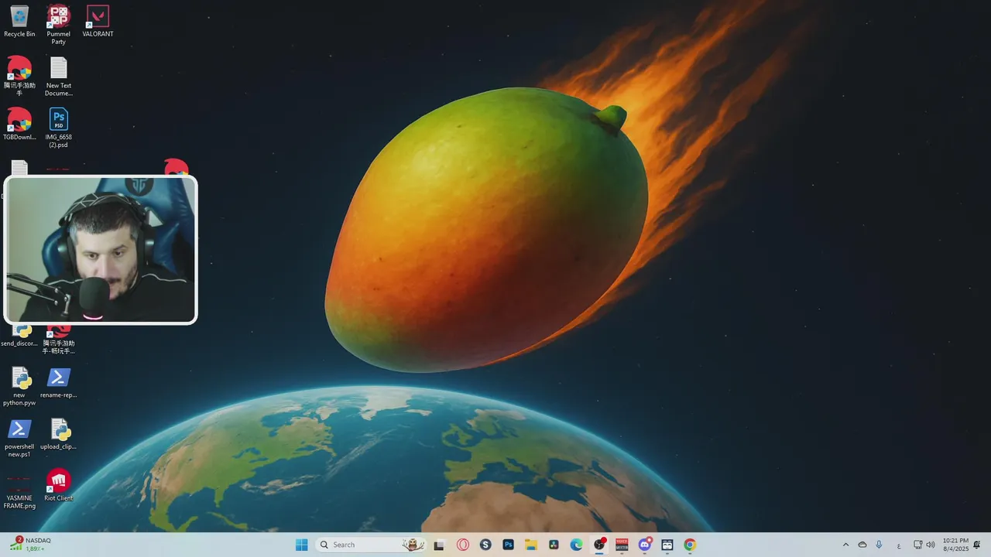Launch Pummel Party from the desktop

[x=59, y=25]
